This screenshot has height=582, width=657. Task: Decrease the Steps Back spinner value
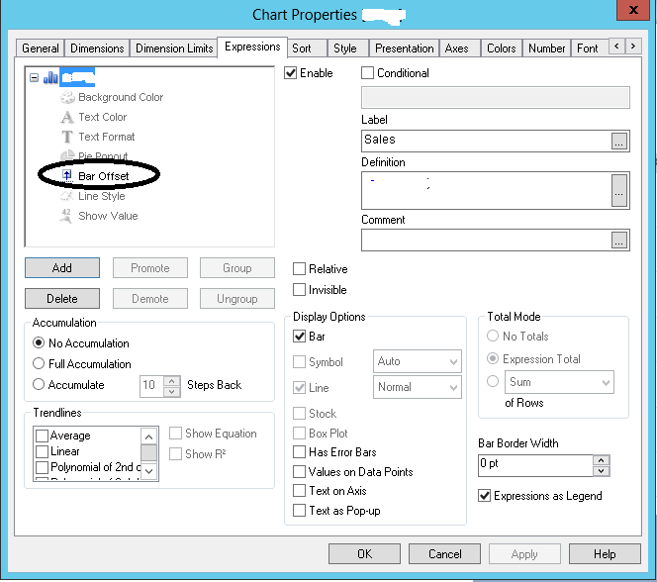[172, 392]
